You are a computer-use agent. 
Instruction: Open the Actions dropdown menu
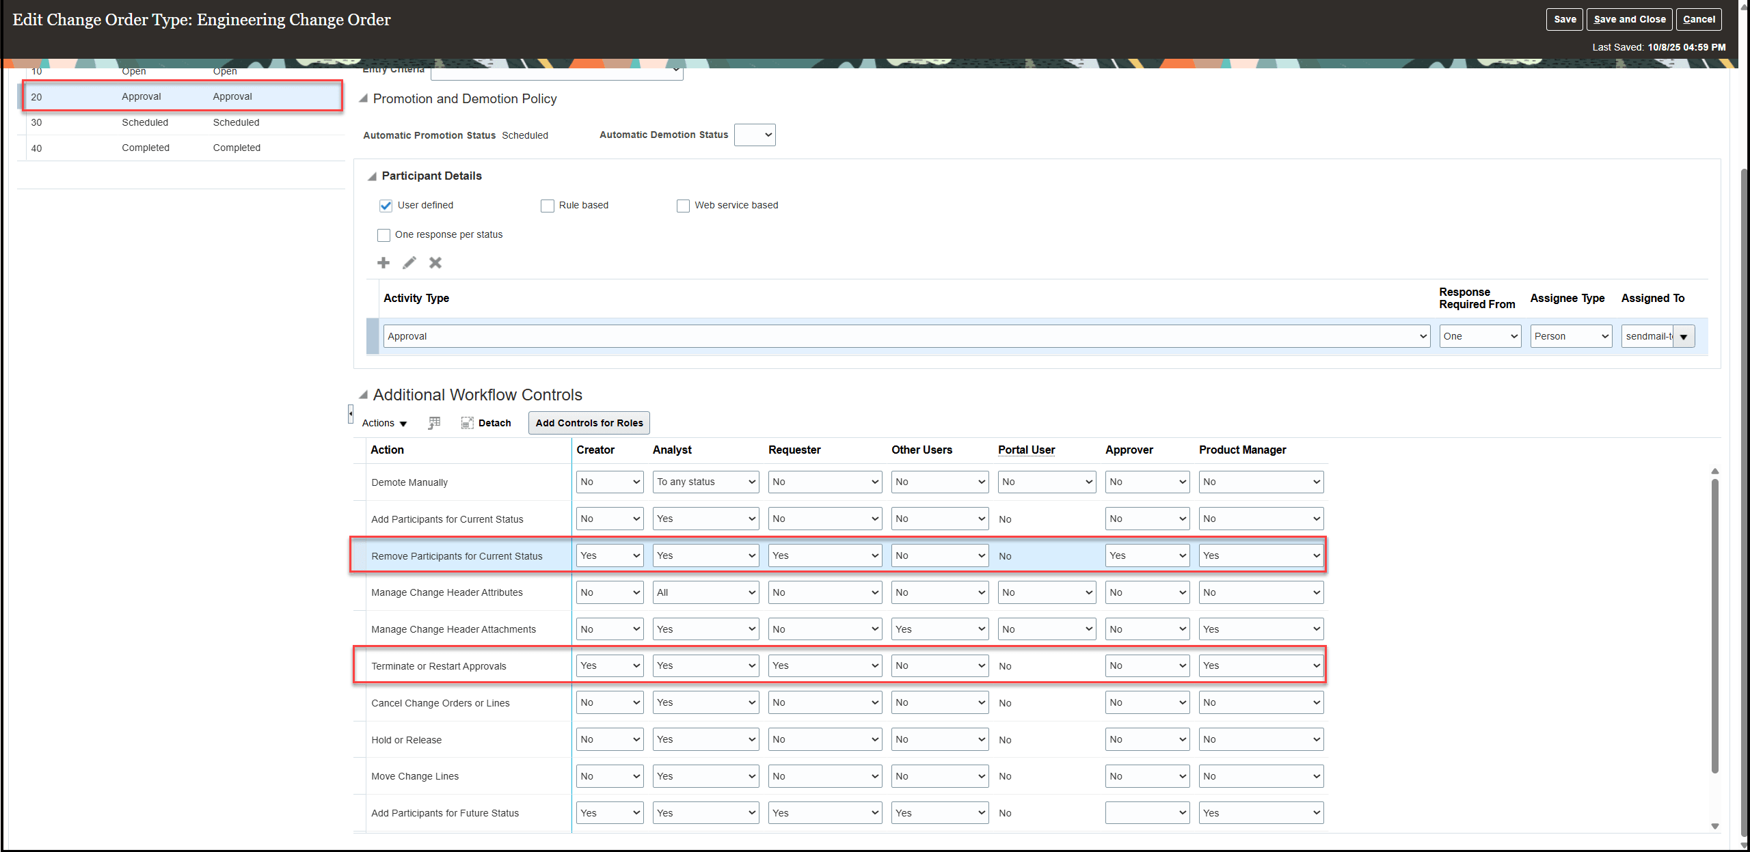pos(383,423)
